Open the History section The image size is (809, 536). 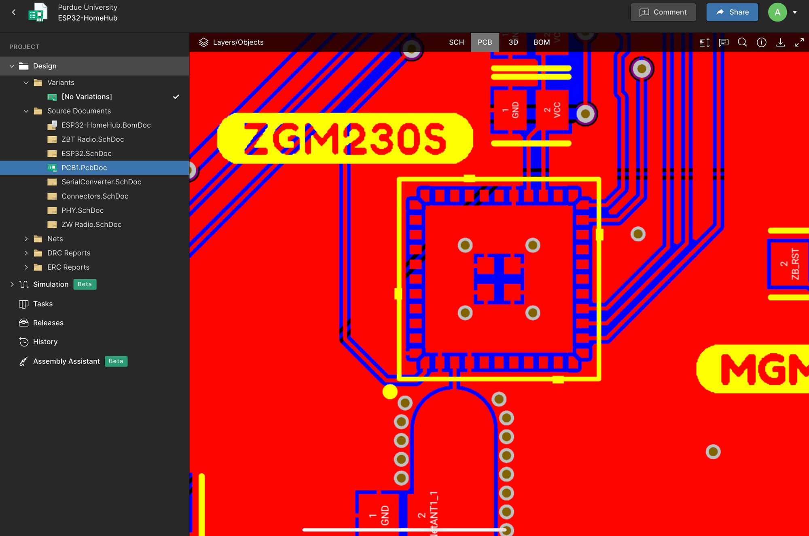[45, 342]
